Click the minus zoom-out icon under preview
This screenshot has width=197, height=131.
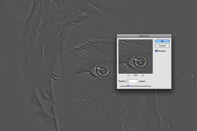click(x=128, y=75)
